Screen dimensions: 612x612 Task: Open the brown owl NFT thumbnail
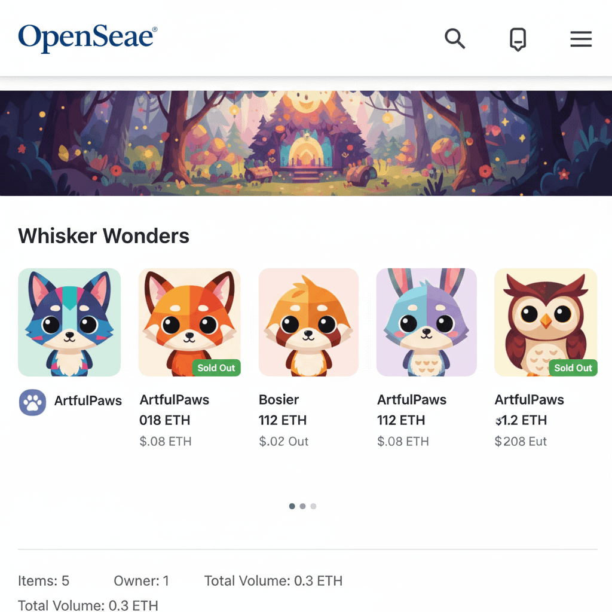tap(546, 322)
